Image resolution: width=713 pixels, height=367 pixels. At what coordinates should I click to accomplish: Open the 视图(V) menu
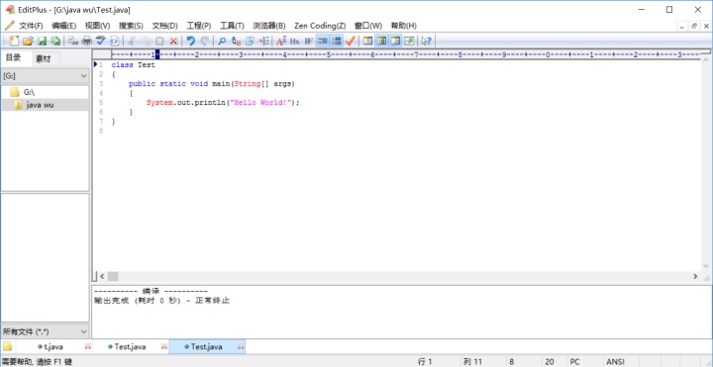(97, 26)
